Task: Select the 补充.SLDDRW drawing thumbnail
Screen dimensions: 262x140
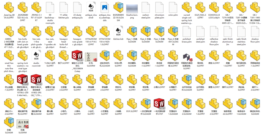Action: 91,57
